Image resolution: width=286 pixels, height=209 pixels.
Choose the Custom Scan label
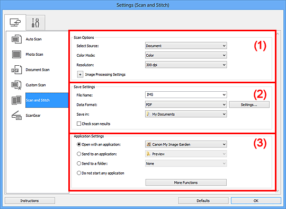[x=35, y=85]
